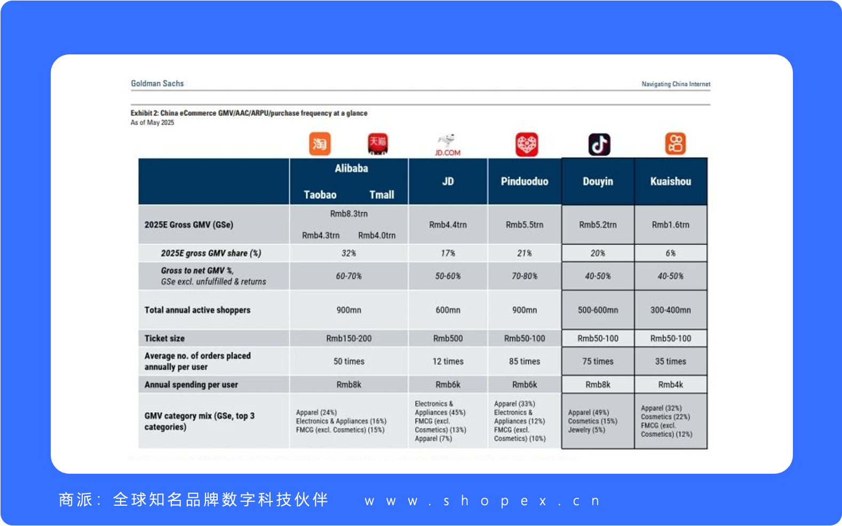Screen dimensions: 842x526
Task: Select the '2025E Gross GMV (GSe)' row label
Action: tap(189, 225)
